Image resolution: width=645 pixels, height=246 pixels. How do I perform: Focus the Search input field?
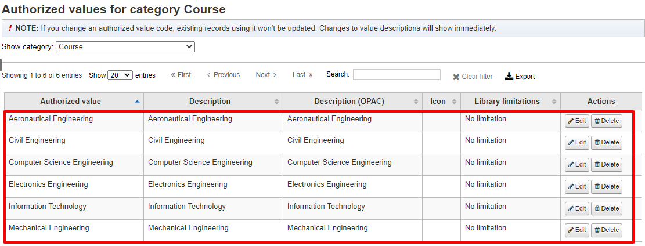(397, 75)
